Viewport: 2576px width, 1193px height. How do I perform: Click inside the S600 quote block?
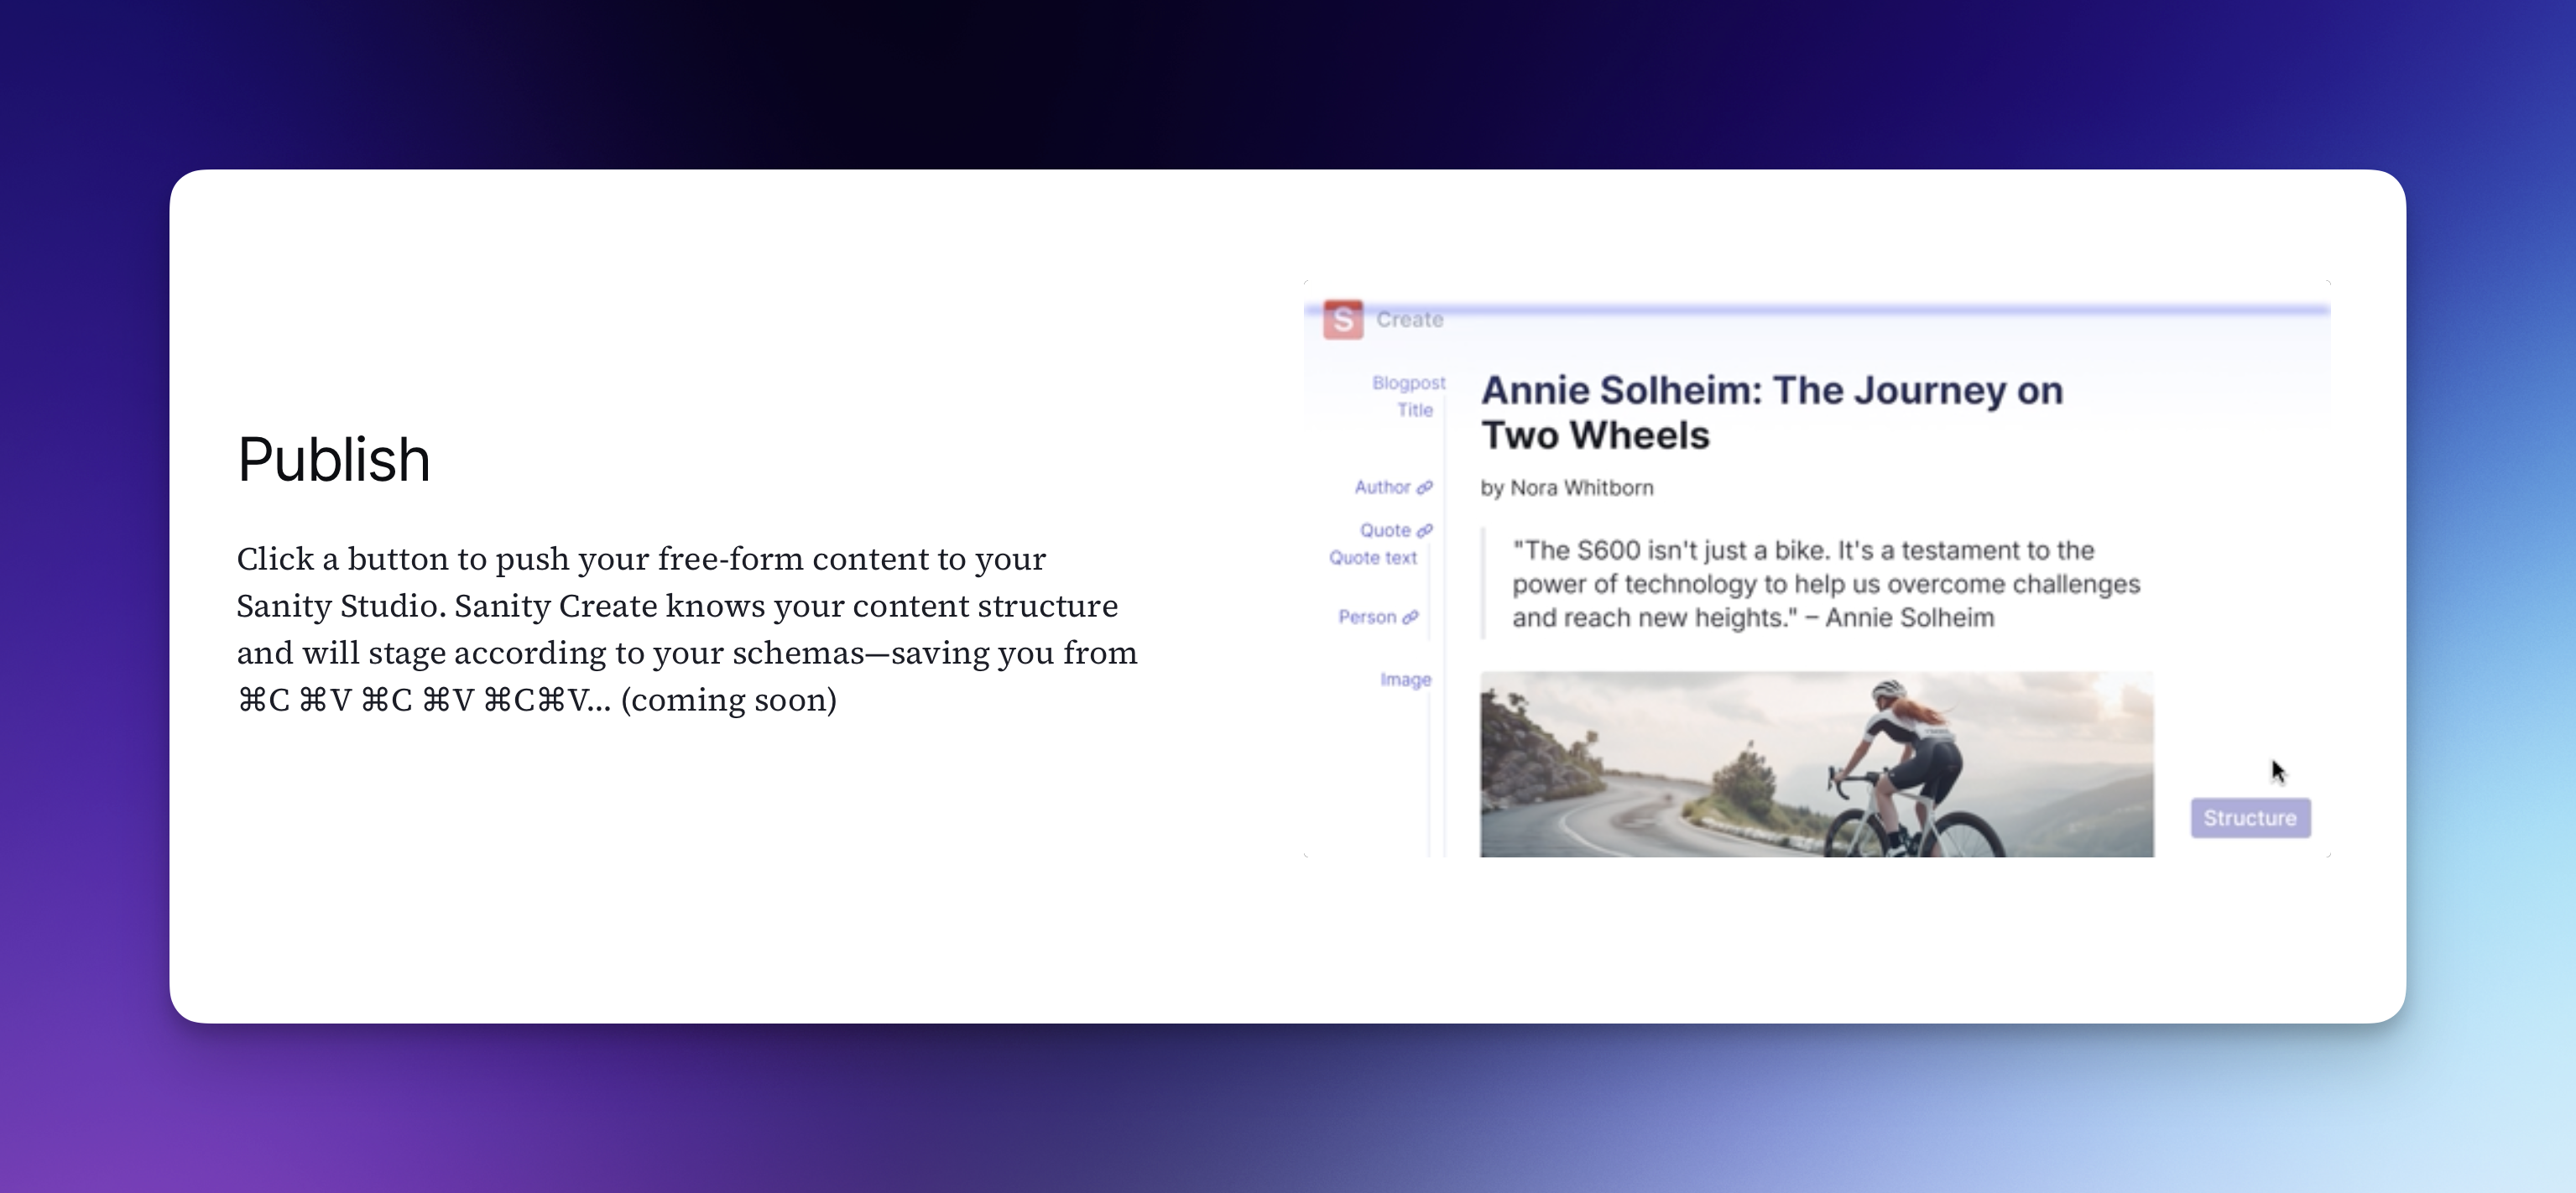click(x=1824, y=584)
